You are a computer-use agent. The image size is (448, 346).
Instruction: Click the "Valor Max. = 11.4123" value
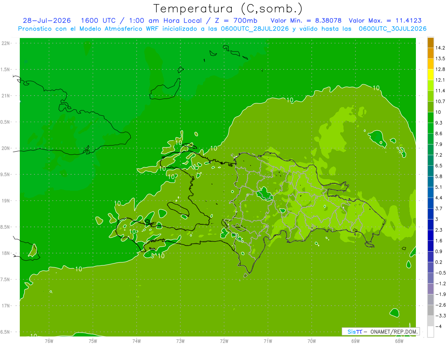[x=385, y=21]
